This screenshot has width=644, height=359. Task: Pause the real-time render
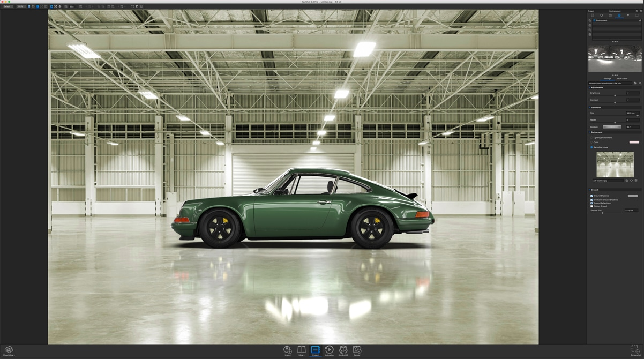[x=29, y=6]
